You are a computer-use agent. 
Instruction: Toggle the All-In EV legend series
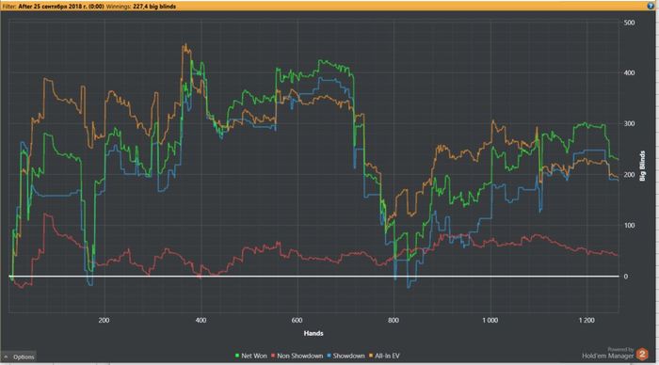(x=384, y=356)
